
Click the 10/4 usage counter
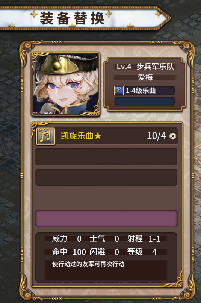point(156,136)
